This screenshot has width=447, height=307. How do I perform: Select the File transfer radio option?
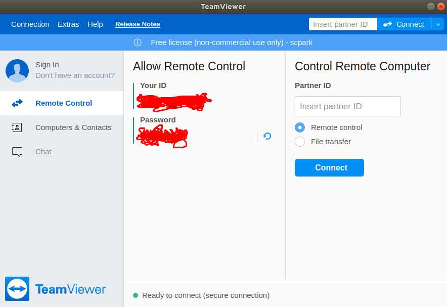point(300,142)
